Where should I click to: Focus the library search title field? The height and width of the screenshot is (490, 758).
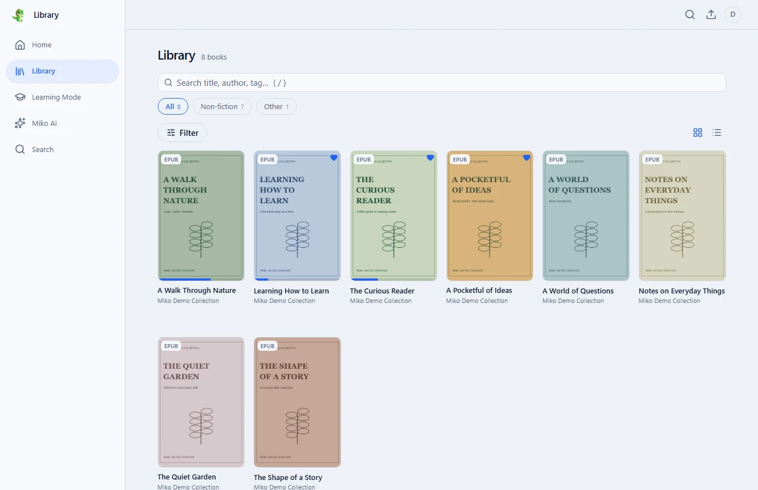[x=442, y=82]
